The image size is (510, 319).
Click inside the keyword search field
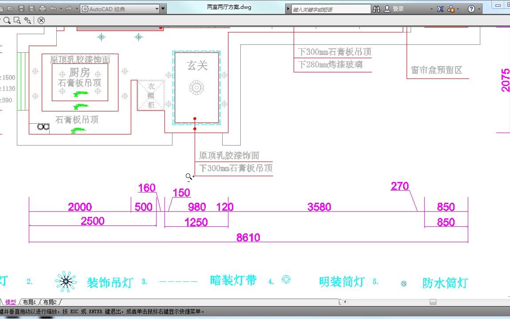(330, 8)
